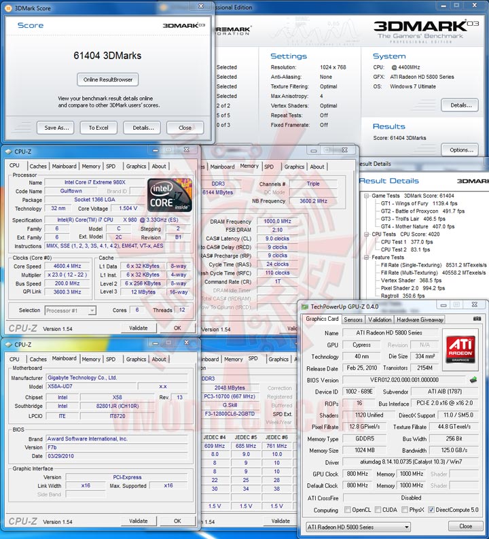The width and height of the screenshot is (489, 539).
Task: Close the 3DMark Score dialog with the X
Action: (201, 6)
